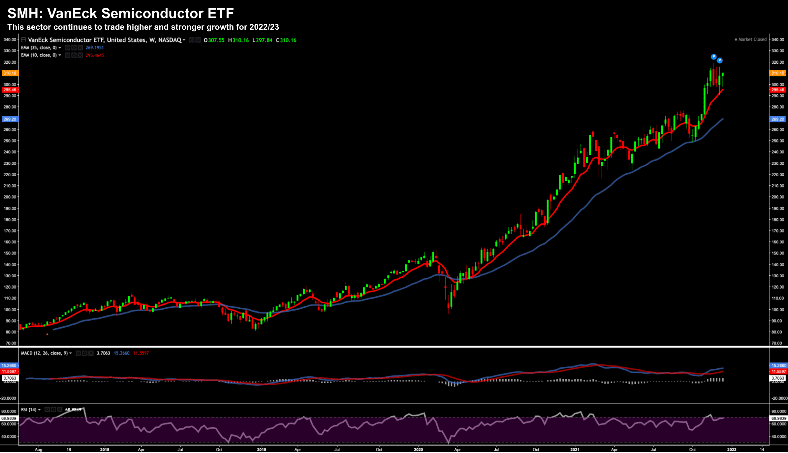This screenshot has width=788, height=453.
Task: Click the right blue P marker
Action: coord(720,60)
